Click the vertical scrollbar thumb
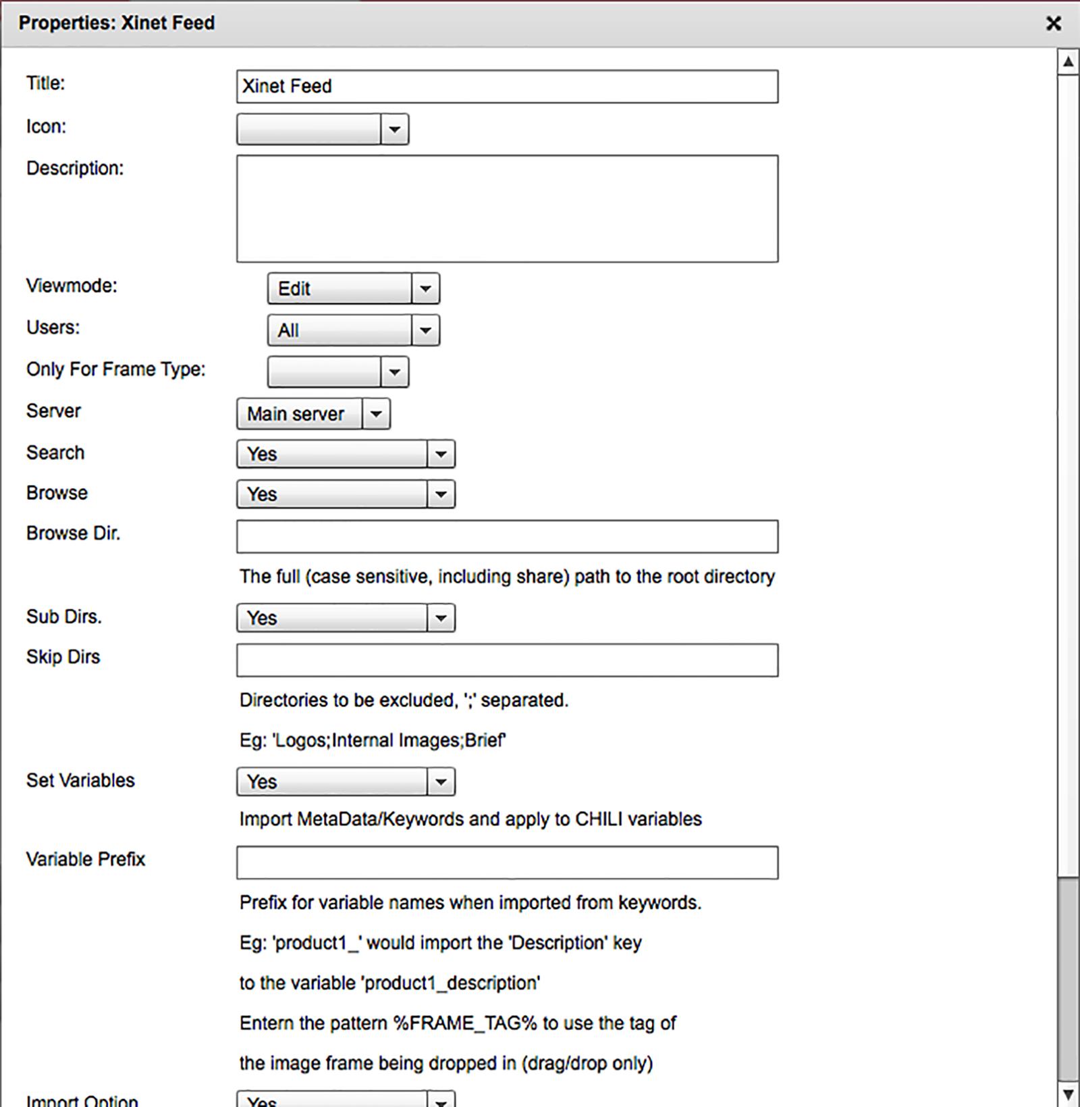 coord(1068,979)
